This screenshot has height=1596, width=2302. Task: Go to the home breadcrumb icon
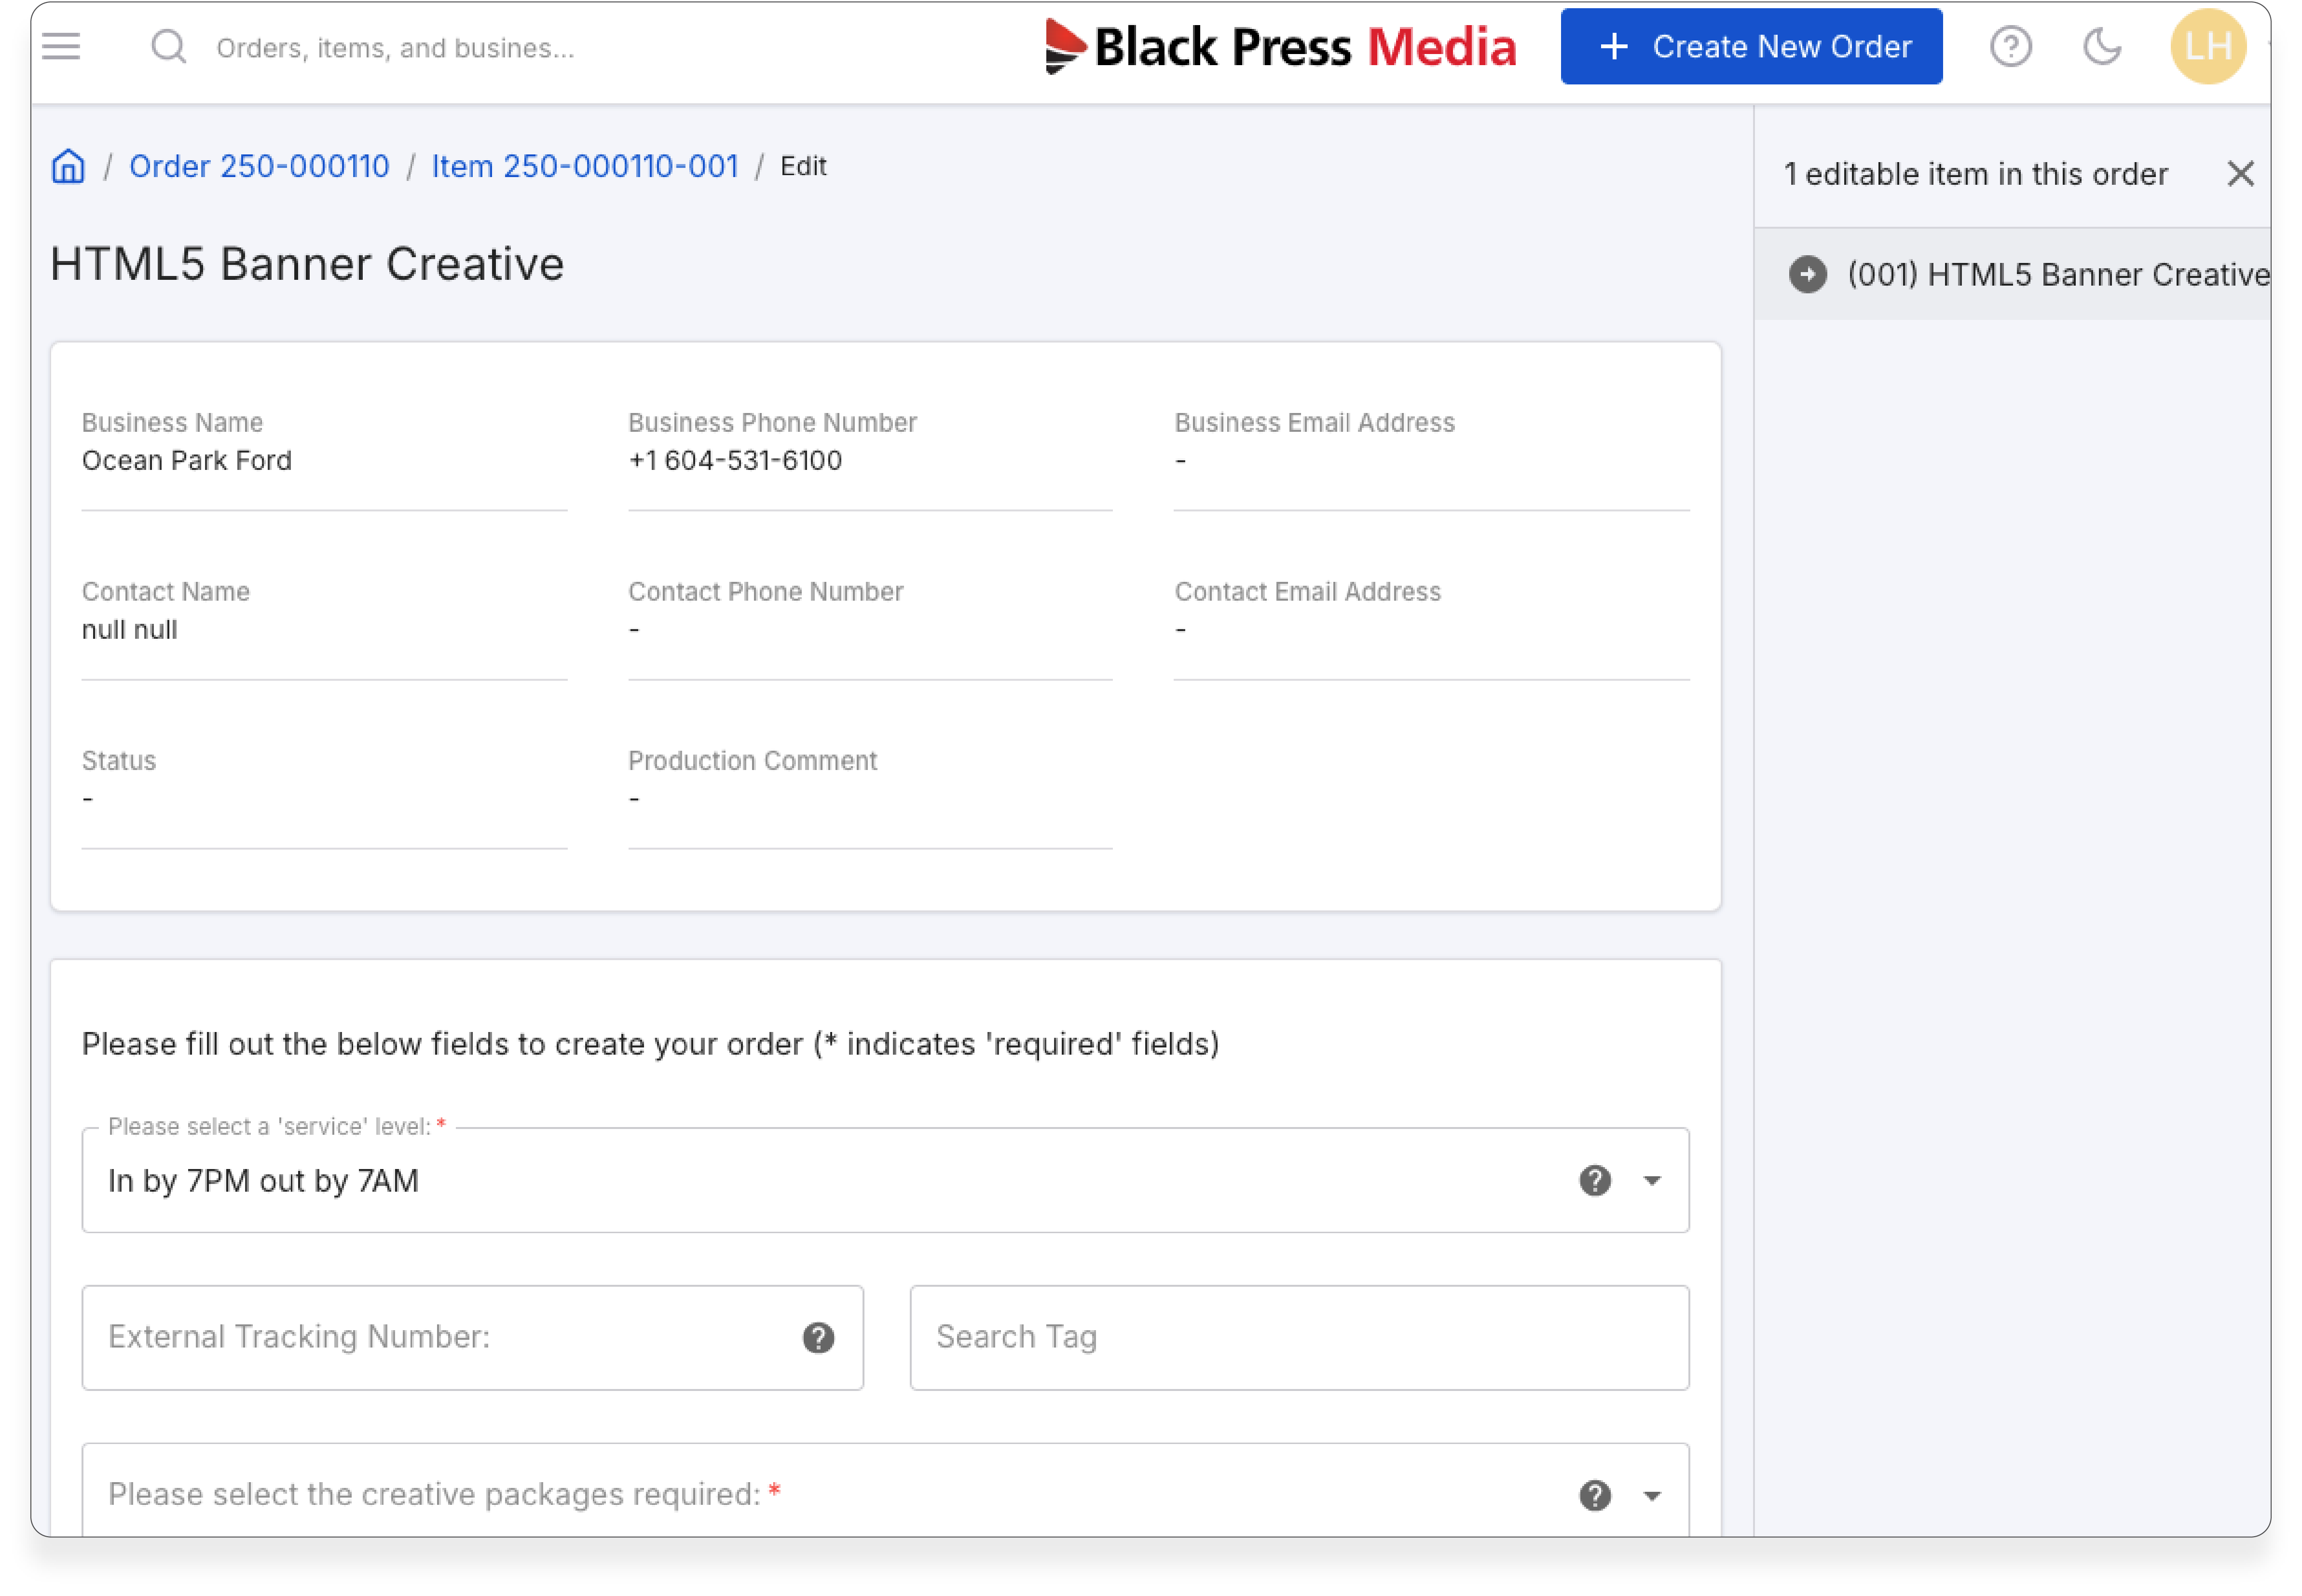pyautogui.click(x=68, y=166)
